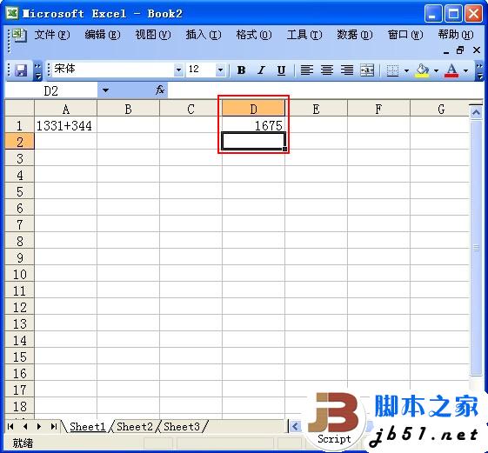Open the 插入(I) menu
Viewport: 488px width, 453px height.
point(204,35)
